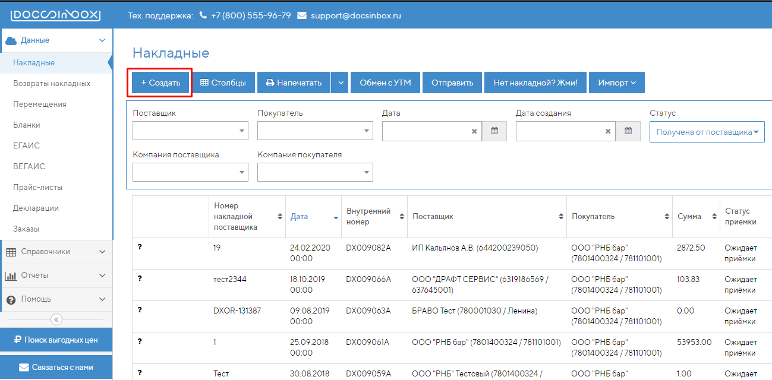
Task: Open Возвраты накладных in the sidebar
Action: tap(52, 84)
